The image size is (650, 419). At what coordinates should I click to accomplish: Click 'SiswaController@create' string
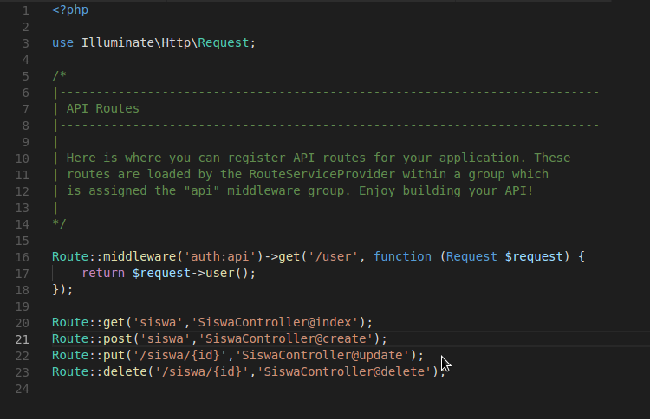(285, 338)
